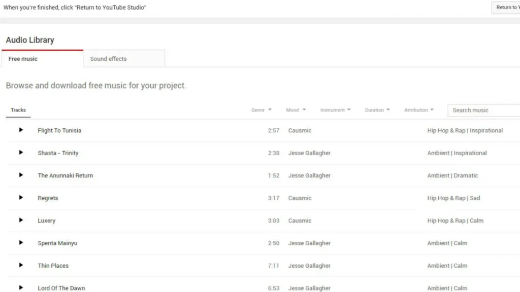The width and height of the screenshot is (520, 292).
Task: Select the track name Regrets
Action: pyautogui.click(x=48, y=198)
